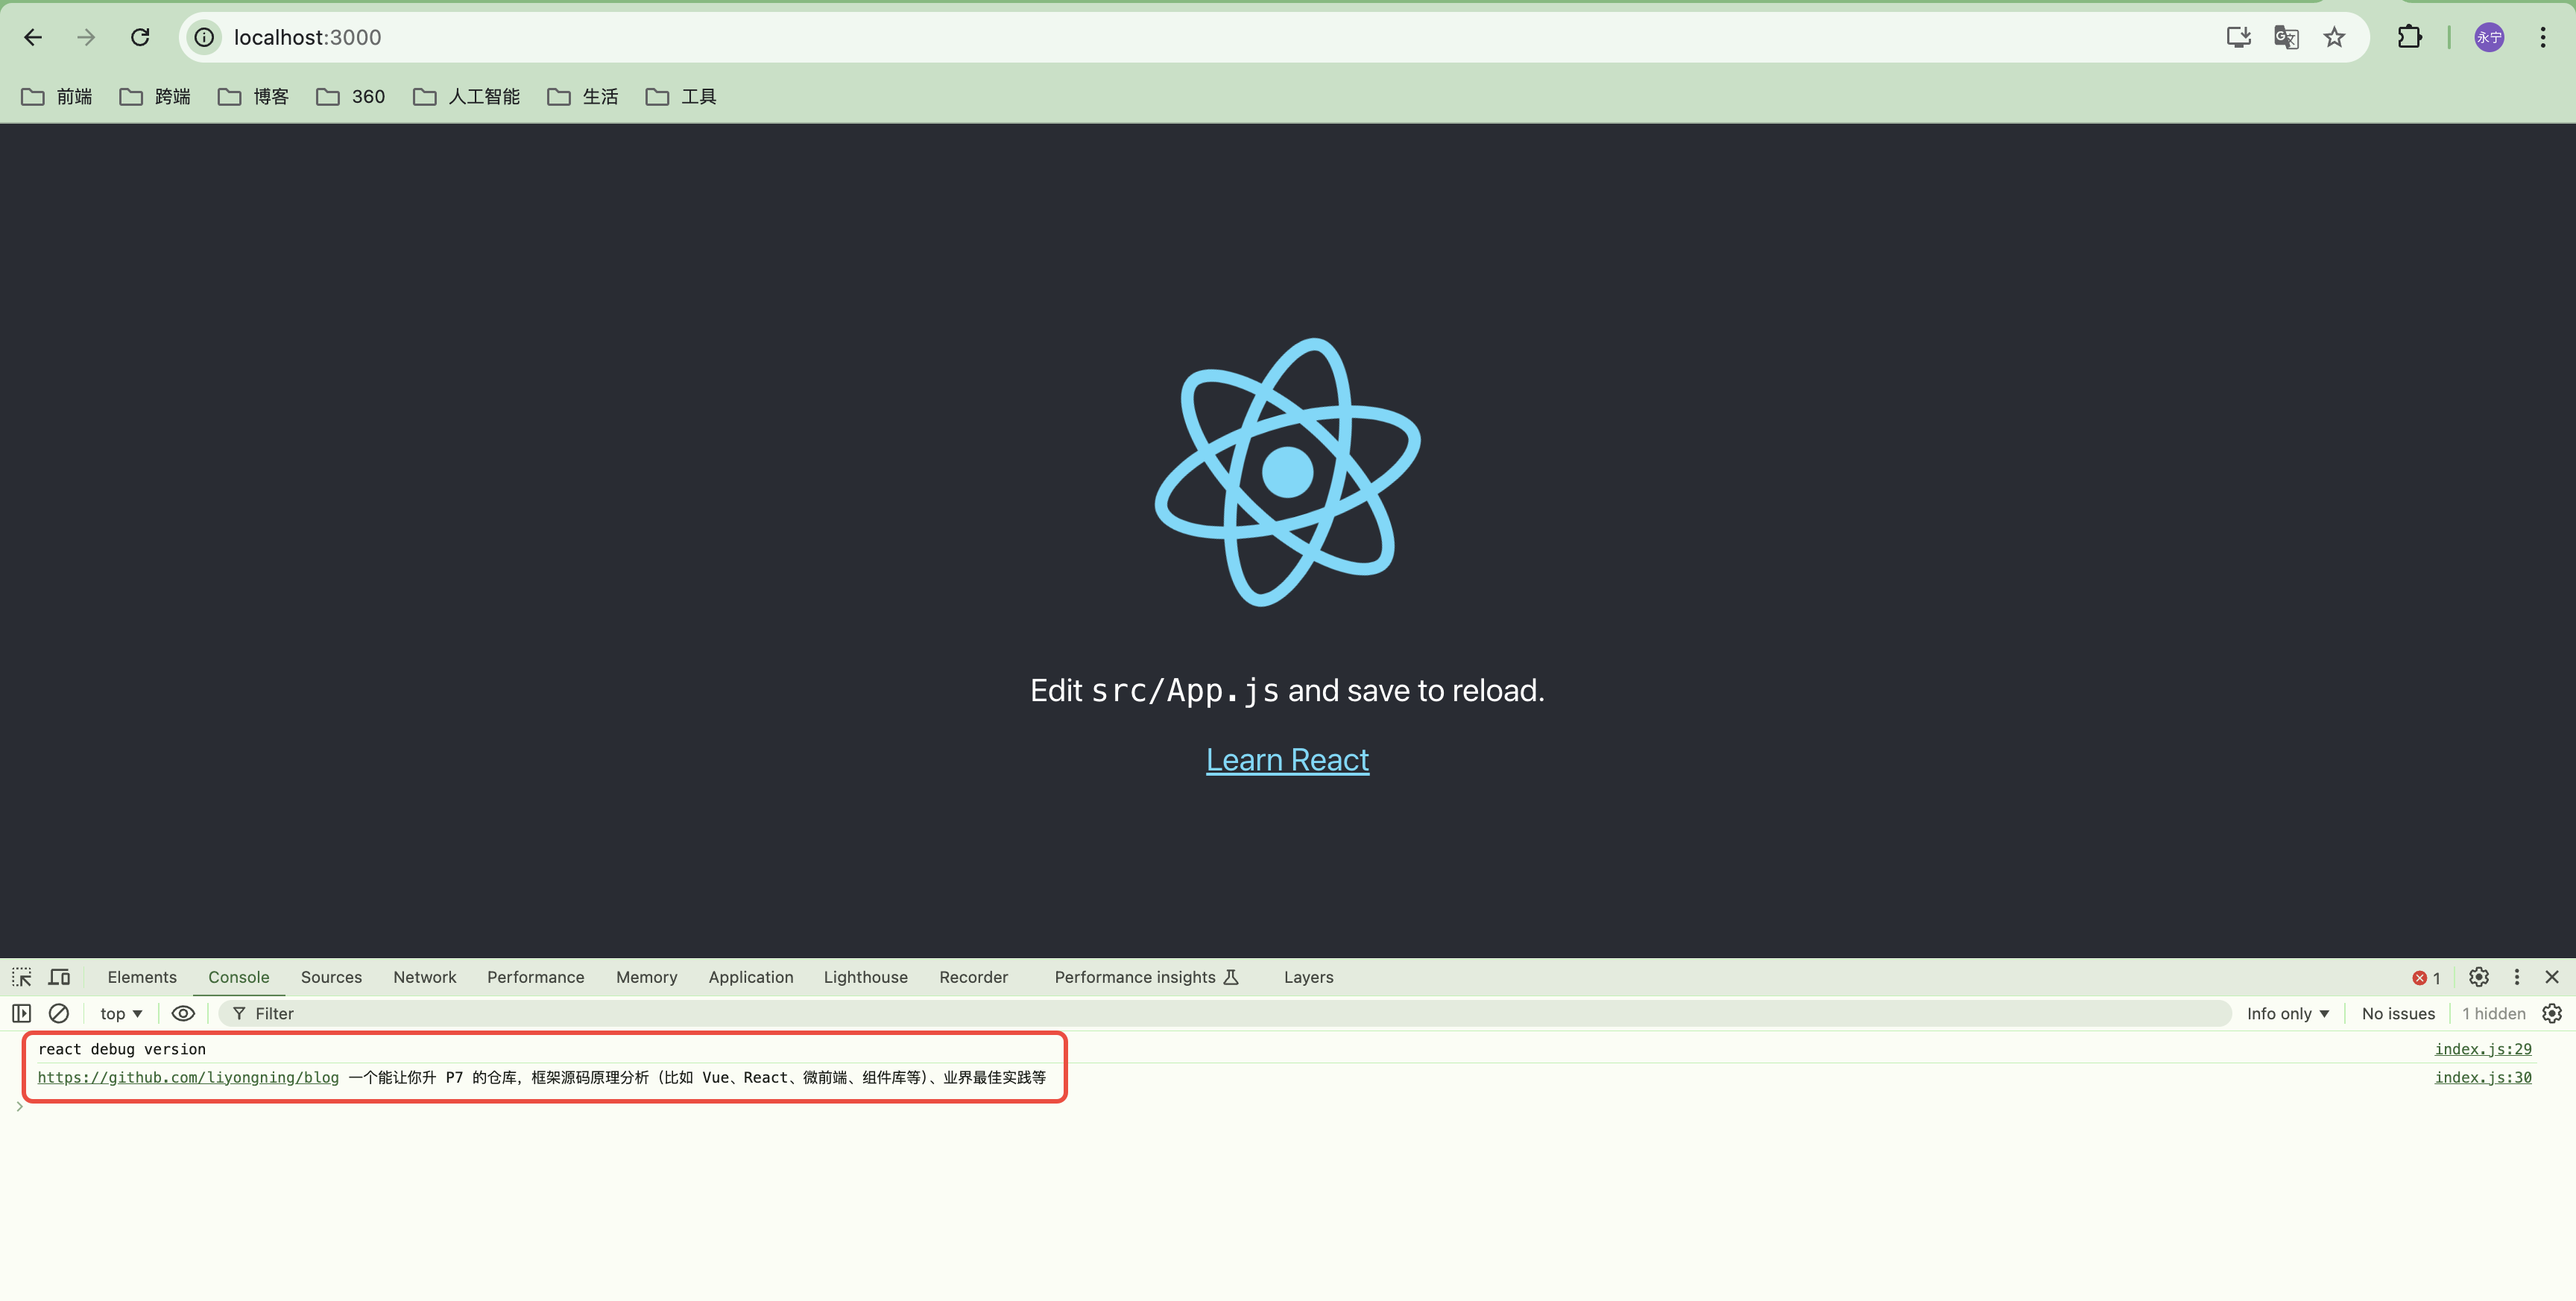Open DevTools settings gear icon

[x=2478, y=977]
